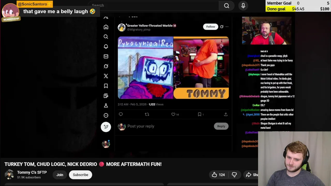Like the video with thumbs up
331x186 pixels.
(219, 175)
